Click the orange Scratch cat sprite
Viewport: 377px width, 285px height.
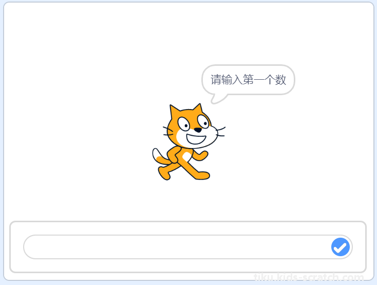[188, 142]
